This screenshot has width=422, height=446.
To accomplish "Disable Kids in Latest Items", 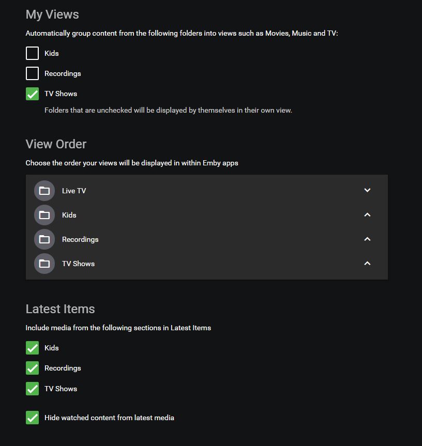I will click(32, 348).
